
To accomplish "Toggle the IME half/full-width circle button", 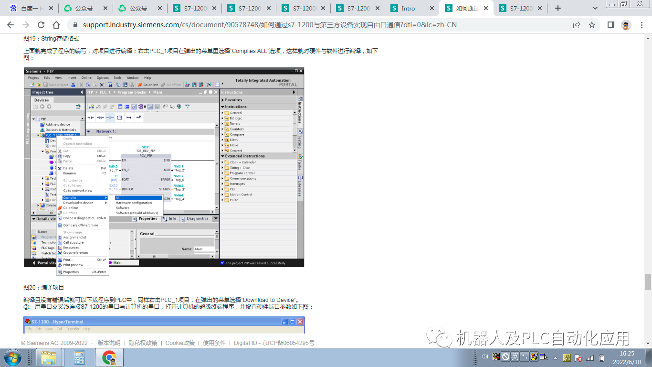I will (505, 356).
